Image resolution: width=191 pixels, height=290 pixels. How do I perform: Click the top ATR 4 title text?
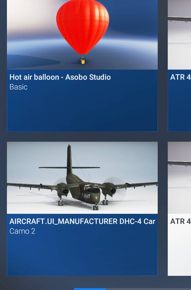coord(181,77)
